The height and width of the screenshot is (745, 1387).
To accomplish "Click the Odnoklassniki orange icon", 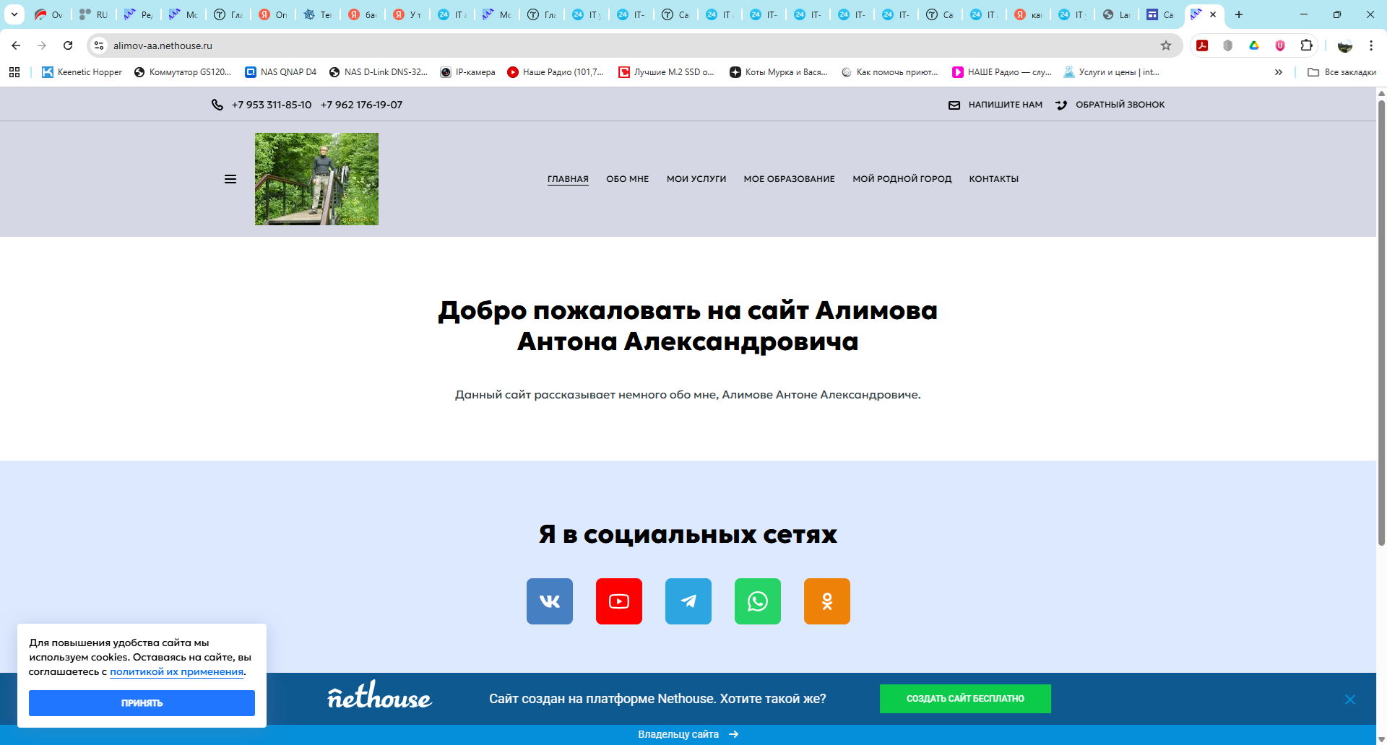I will tap(826, 601).
